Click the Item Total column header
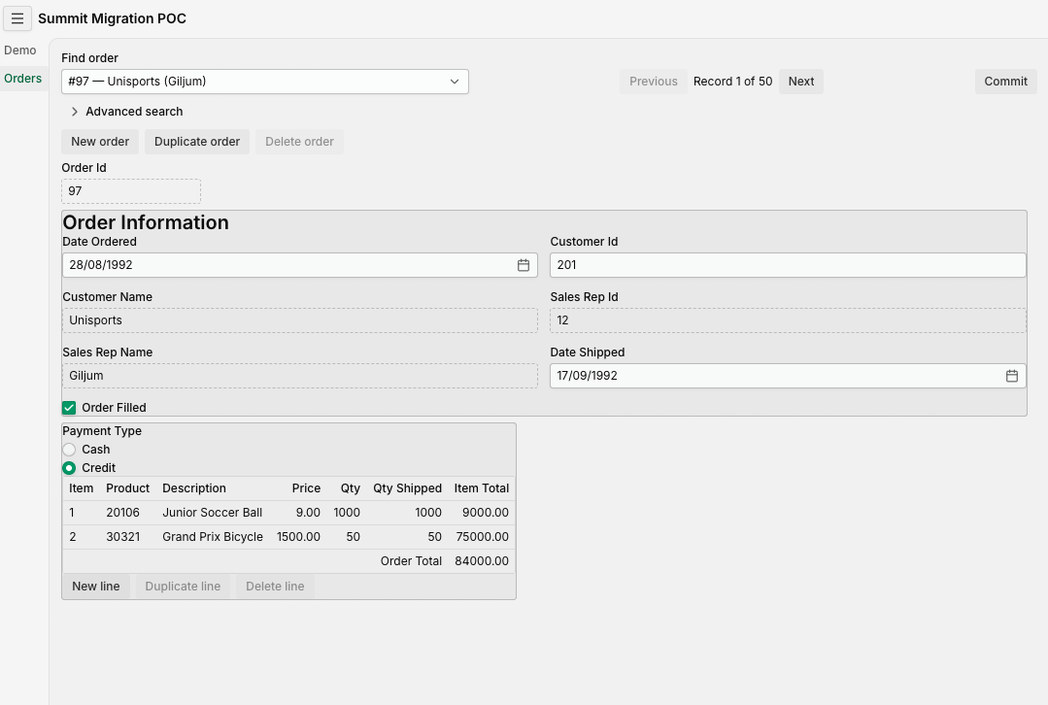Viewport: 1048px width, 705px height. click(481, 488)
